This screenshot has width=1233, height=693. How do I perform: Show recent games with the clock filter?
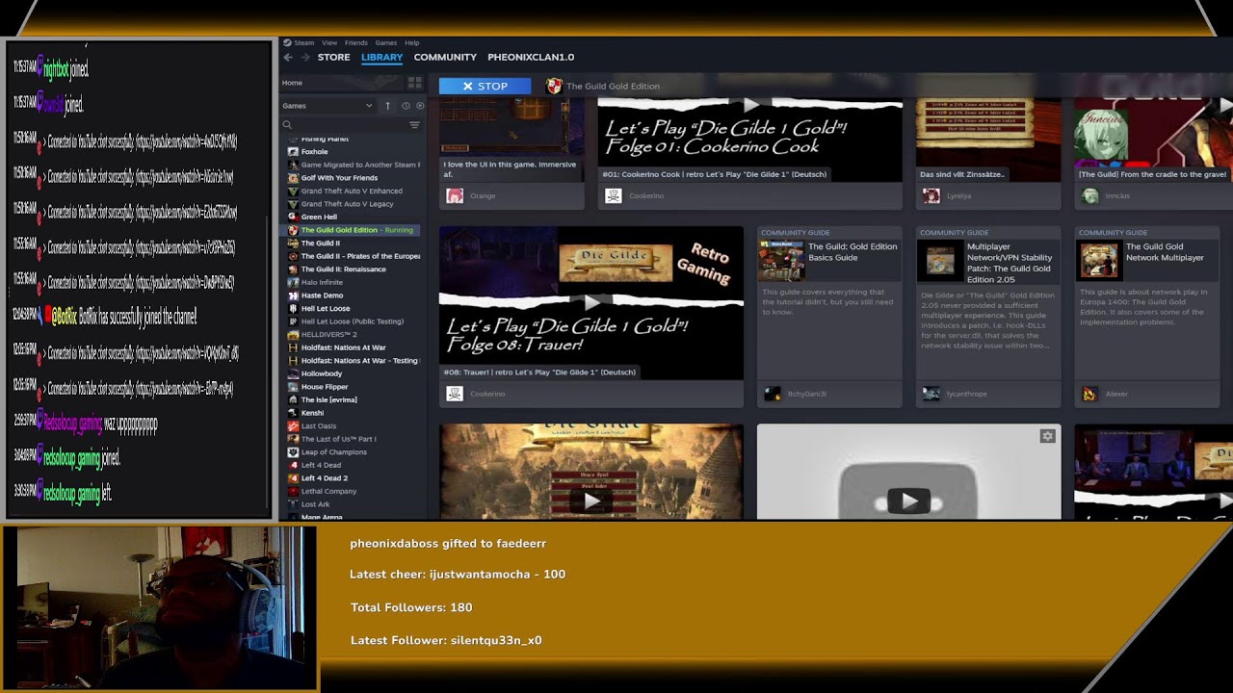(406, 106)
